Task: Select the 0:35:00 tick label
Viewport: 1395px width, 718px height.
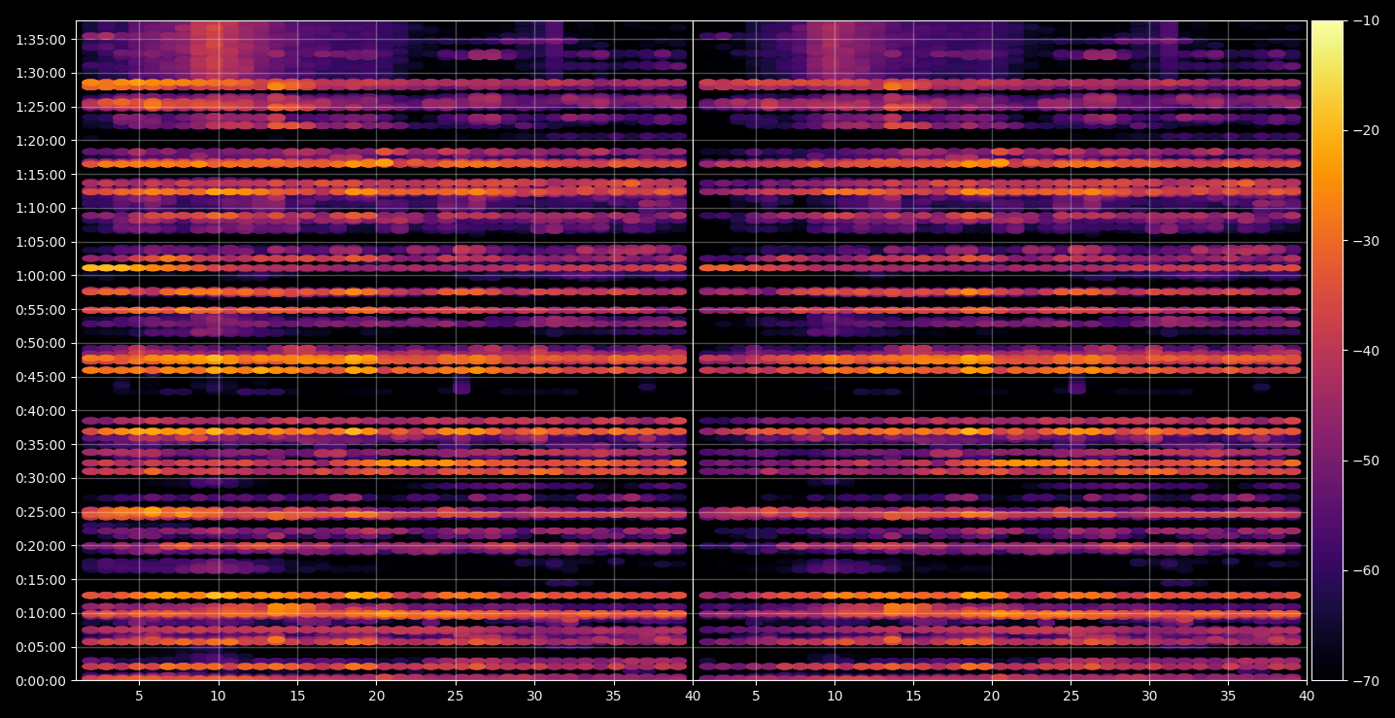Action: click(42, 445)
